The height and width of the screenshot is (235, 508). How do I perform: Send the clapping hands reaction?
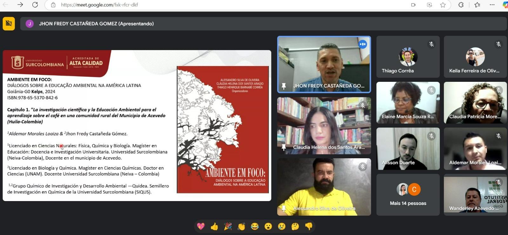(x=241, y=226)
